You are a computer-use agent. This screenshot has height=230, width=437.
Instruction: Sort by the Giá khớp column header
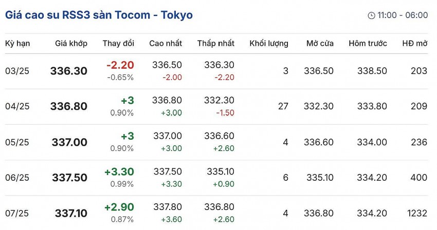click(71, 44)
